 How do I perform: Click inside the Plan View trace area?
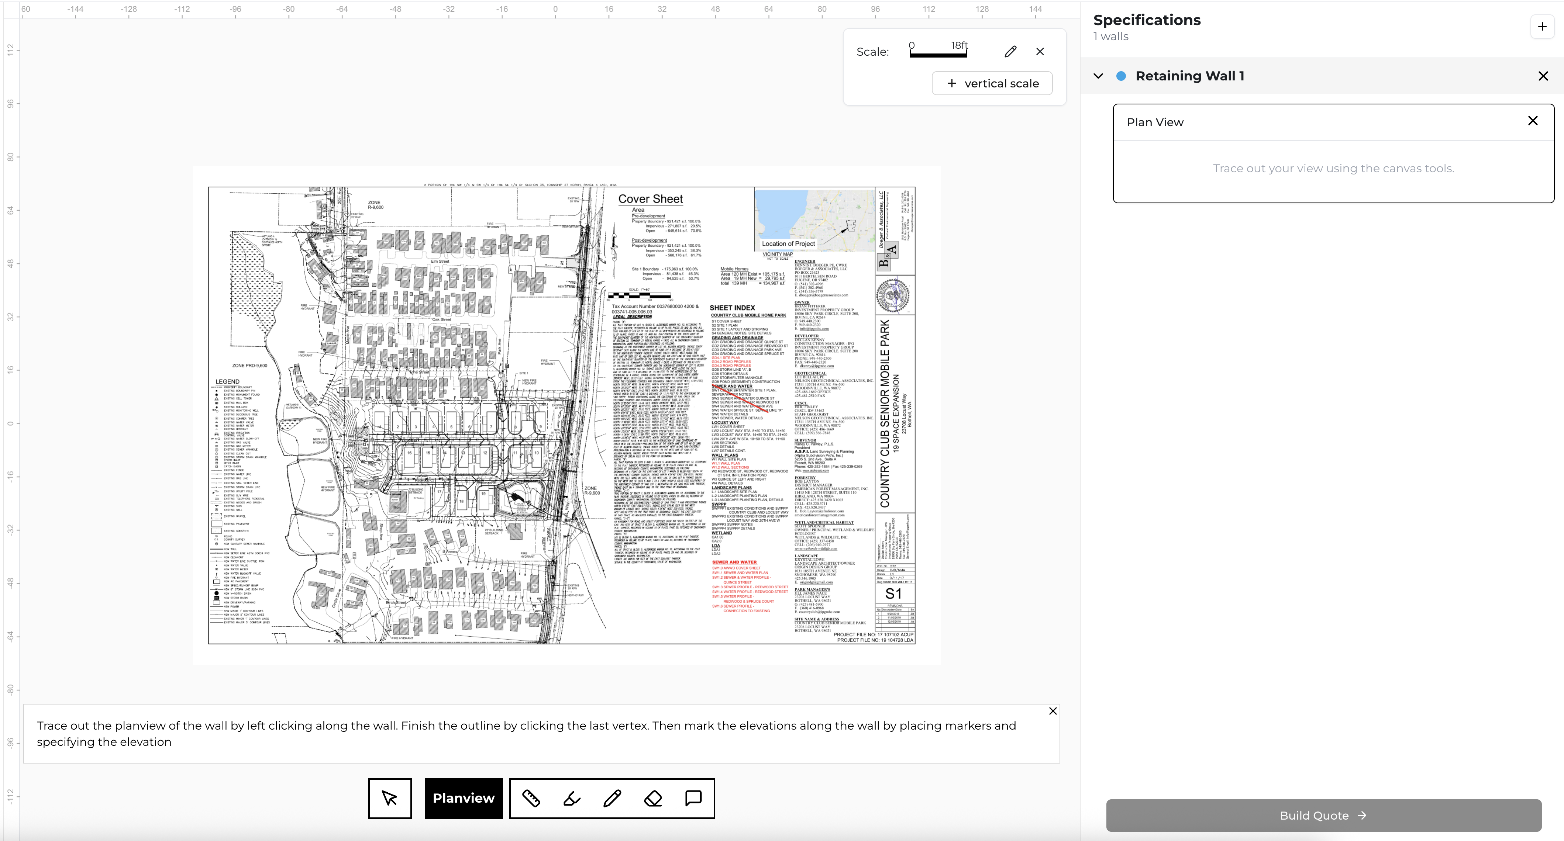[1333, 168]
